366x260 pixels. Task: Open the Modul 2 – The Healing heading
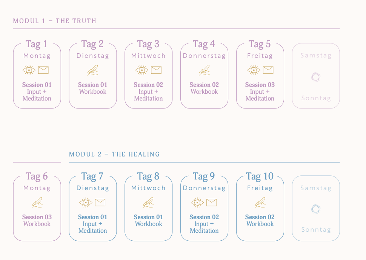tap(114, 154)
